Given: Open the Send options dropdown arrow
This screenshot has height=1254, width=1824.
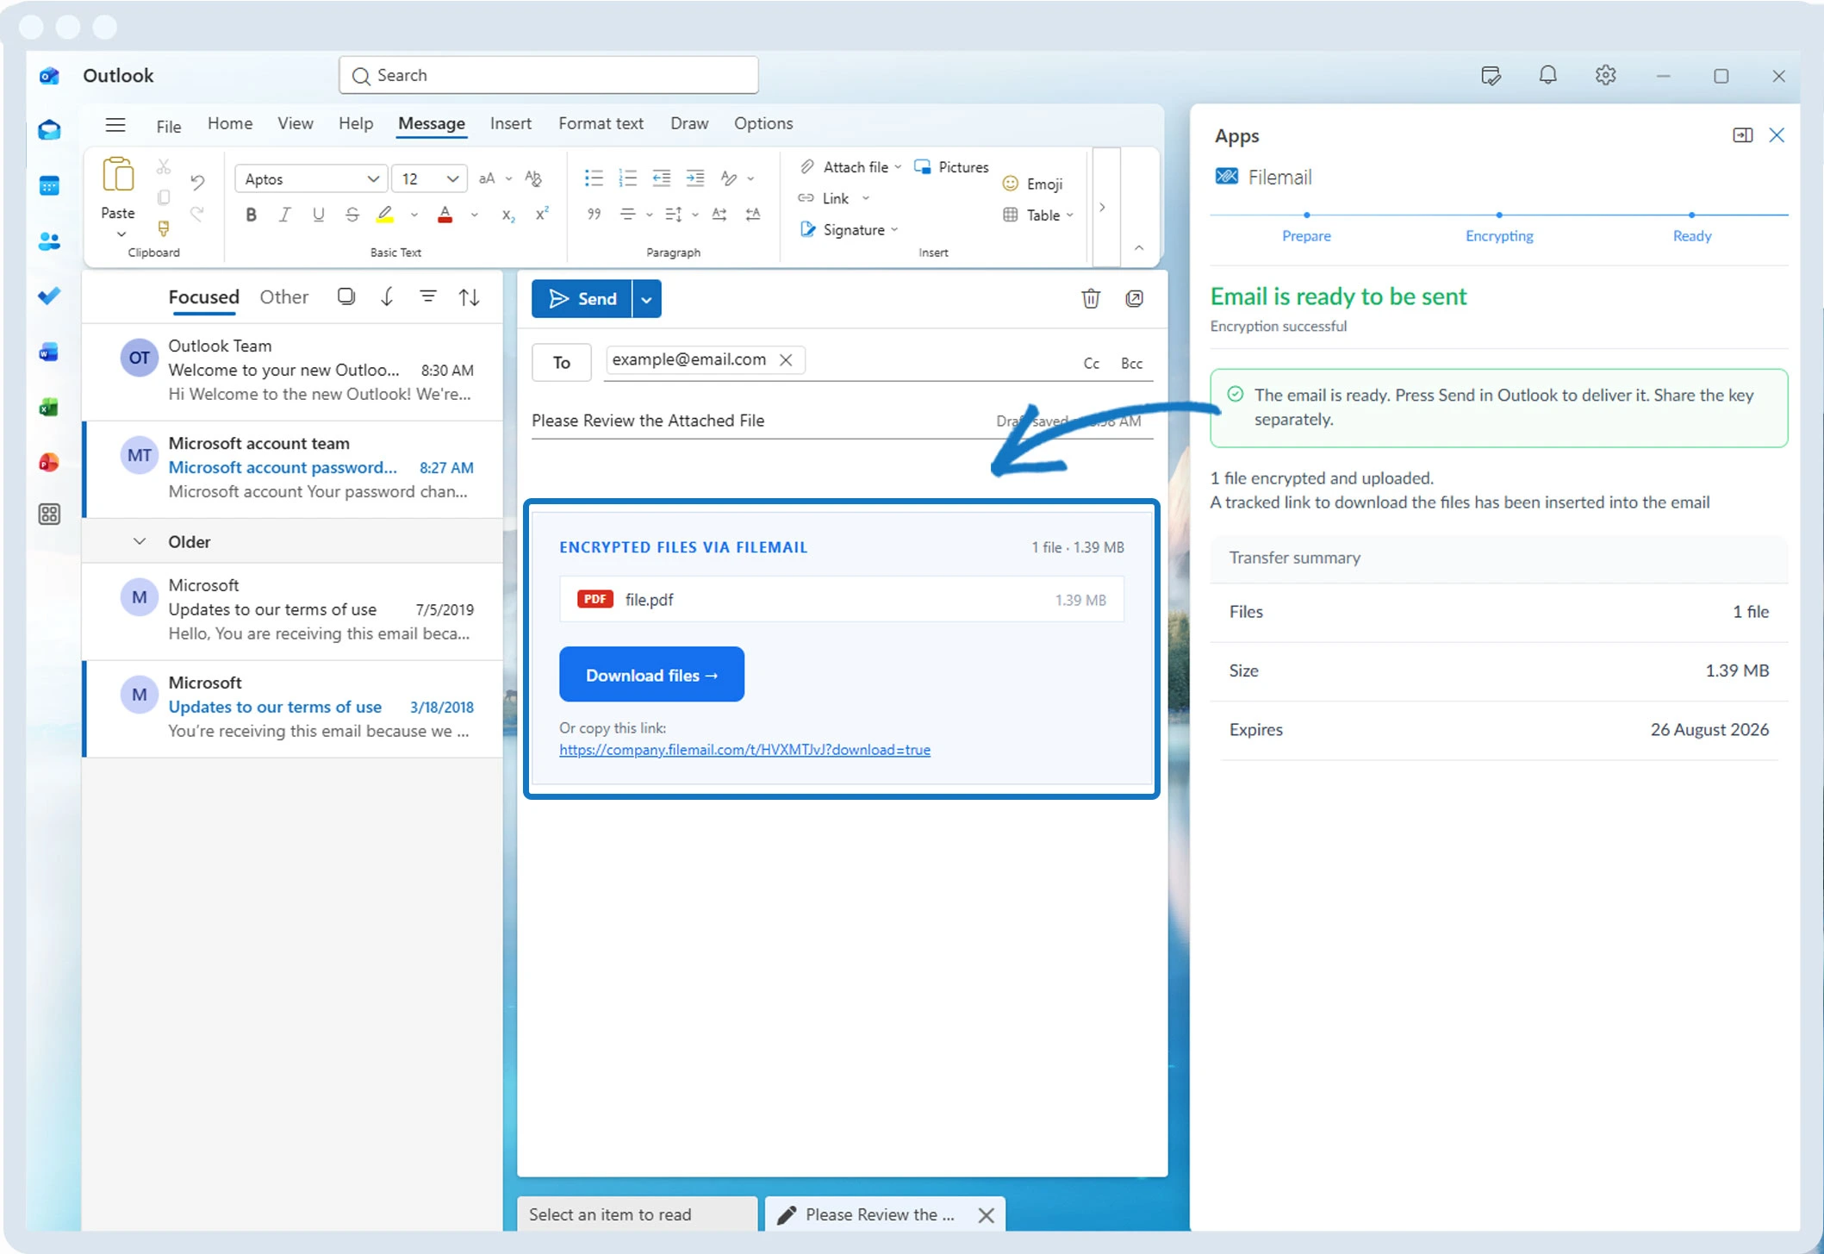Looking at the screenshot, I should (x=647, y=299).
